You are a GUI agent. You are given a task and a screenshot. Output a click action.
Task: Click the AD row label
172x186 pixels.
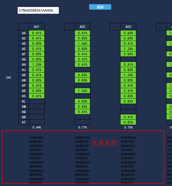click(x=24, y=44)
